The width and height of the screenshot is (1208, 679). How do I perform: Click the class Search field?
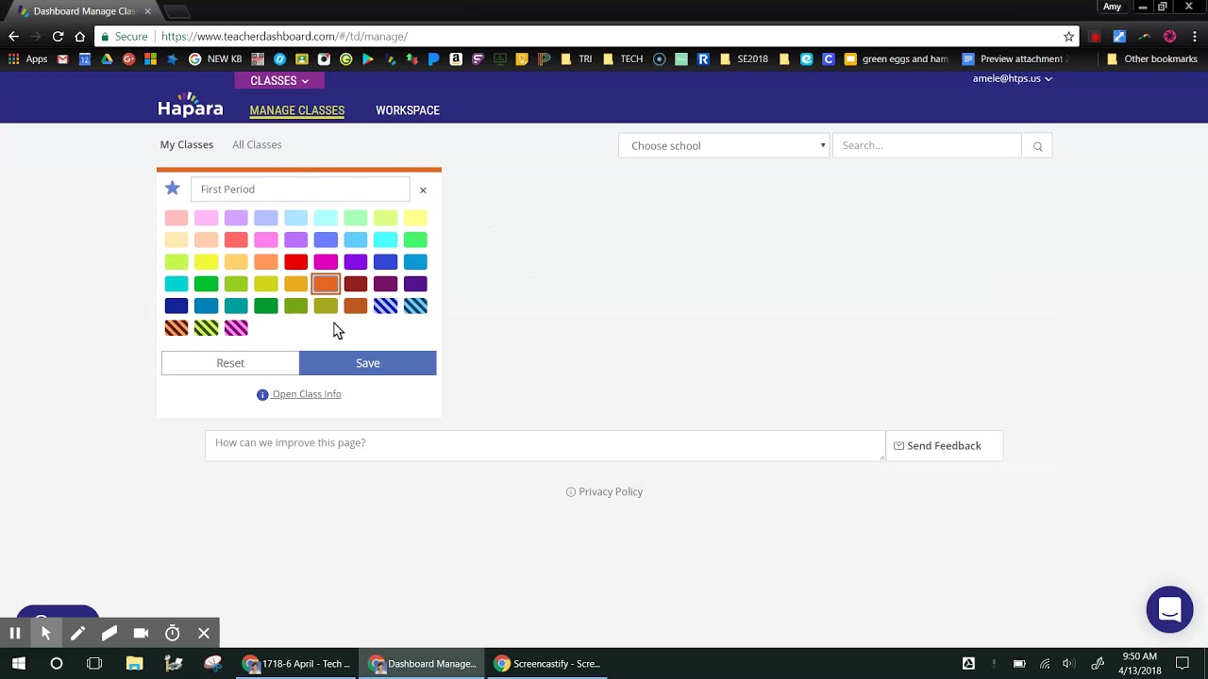pyautogui.click(x=928, y=146)
